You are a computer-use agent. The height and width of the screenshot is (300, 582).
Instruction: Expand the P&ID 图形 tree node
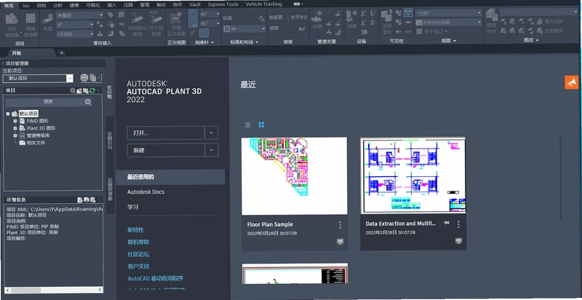[15, 121]
